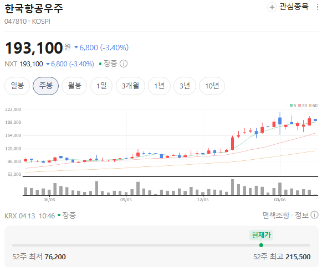
Task: Click the latest blue candlestick at chart end
Action: (315, 120)
